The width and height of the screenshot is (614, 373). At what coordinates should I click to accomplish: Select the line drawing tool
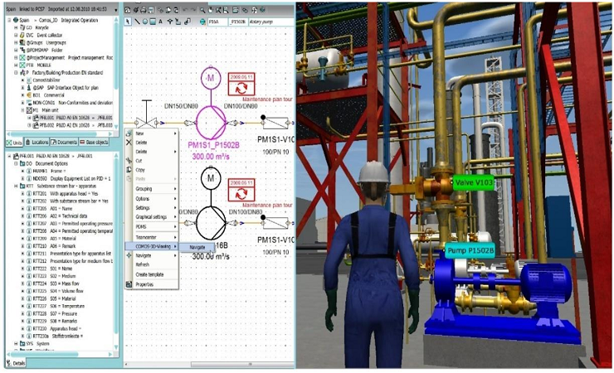pos(137,22)
